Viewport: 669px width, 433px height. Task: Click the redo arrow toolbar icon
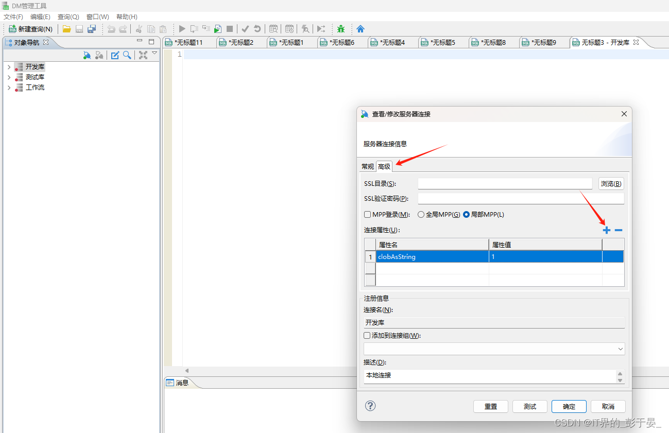pyautogui.click(x=123, y=29)
